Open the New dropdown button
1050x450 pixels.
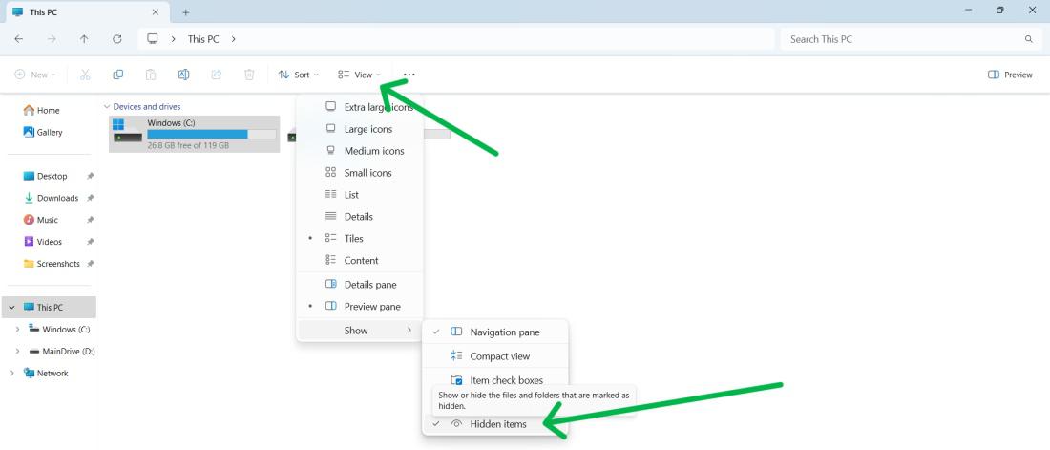34,75
